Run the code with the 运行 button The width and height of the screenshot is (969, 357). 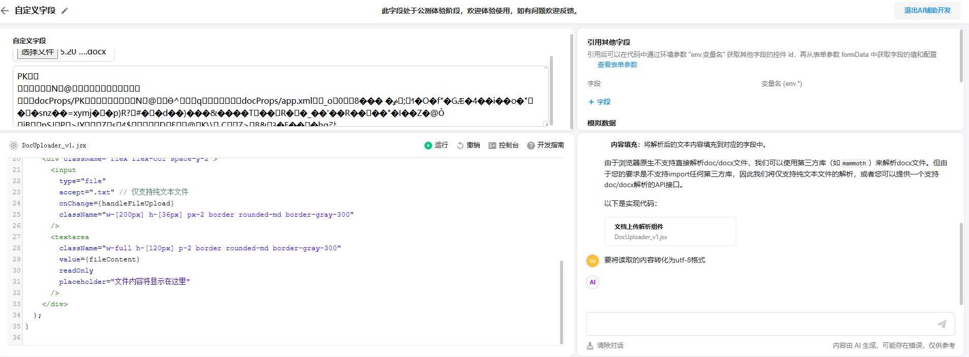436,145
